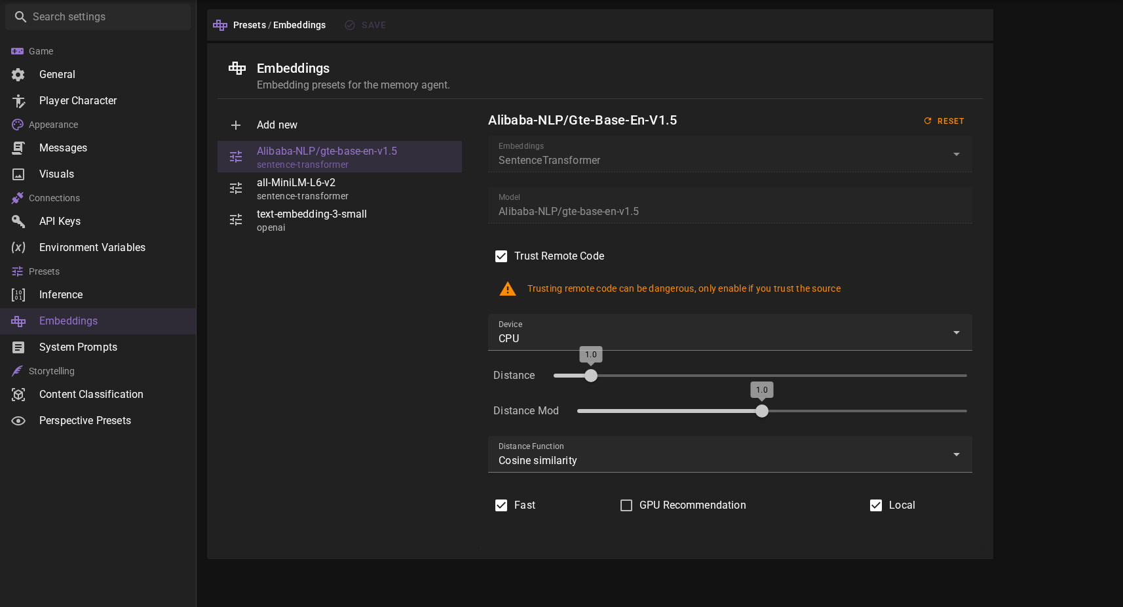Open the Distance Function dropdown
The width and height of the screenshot is (1123, 607).
tap(730, 454)
